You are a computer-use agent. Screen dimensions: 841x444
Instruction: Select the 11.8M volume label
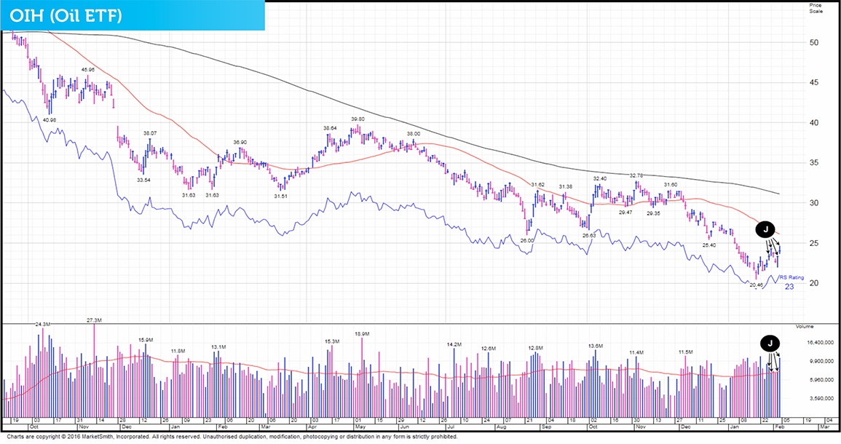click(178, 352)
